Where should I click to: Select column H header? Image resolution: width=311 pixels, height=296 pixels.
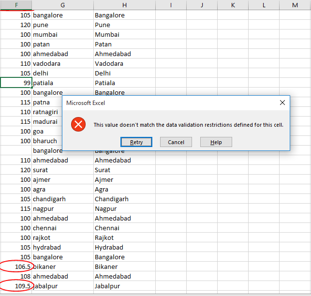click(x=124, y=5)
